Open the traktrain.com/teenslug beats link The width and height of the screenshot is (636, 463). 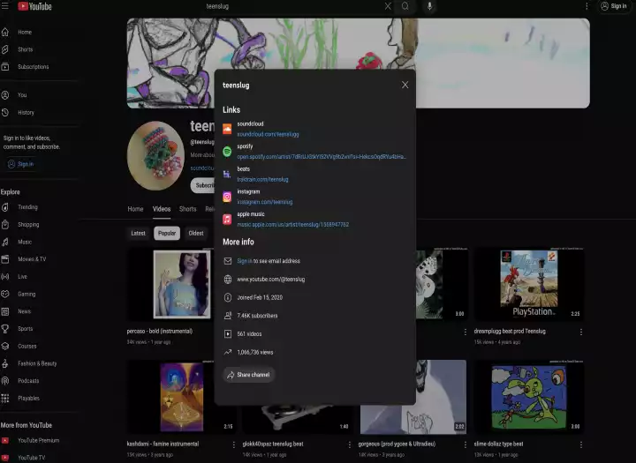(262, 179)
